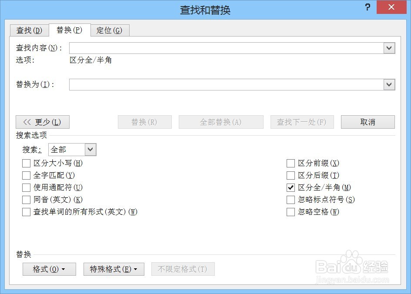The width and height of the screenshot is (411, 294).
Task: Switch to the 查找(D) tab
Action: pyautogui.click(x=29, y=30)
